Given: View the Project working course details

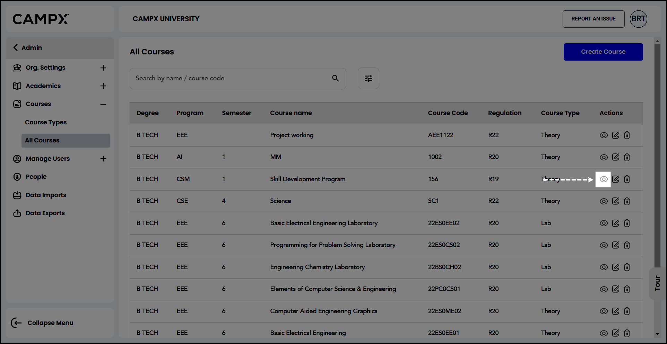Looking at the screenshot, I should 604,135.
